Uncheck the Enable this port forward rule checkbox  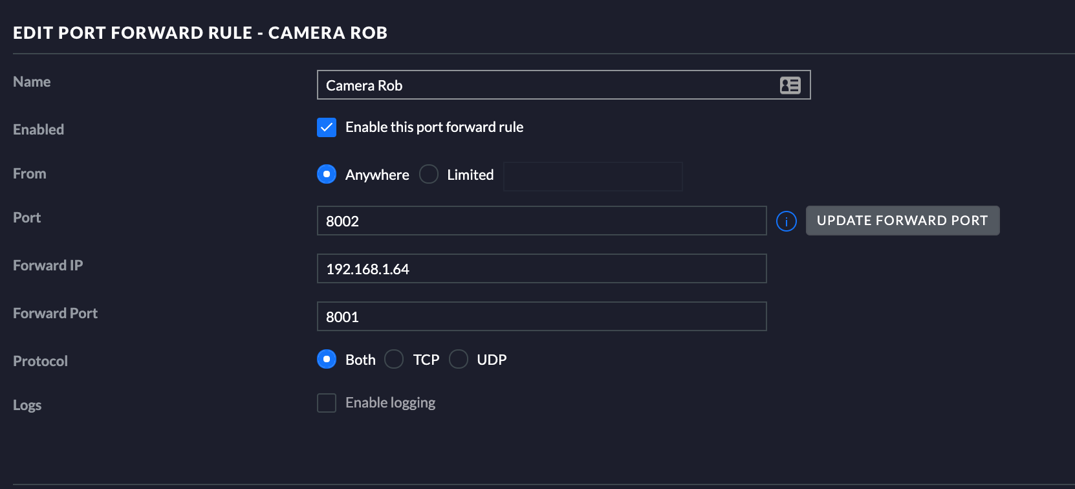tap(327, 127)
